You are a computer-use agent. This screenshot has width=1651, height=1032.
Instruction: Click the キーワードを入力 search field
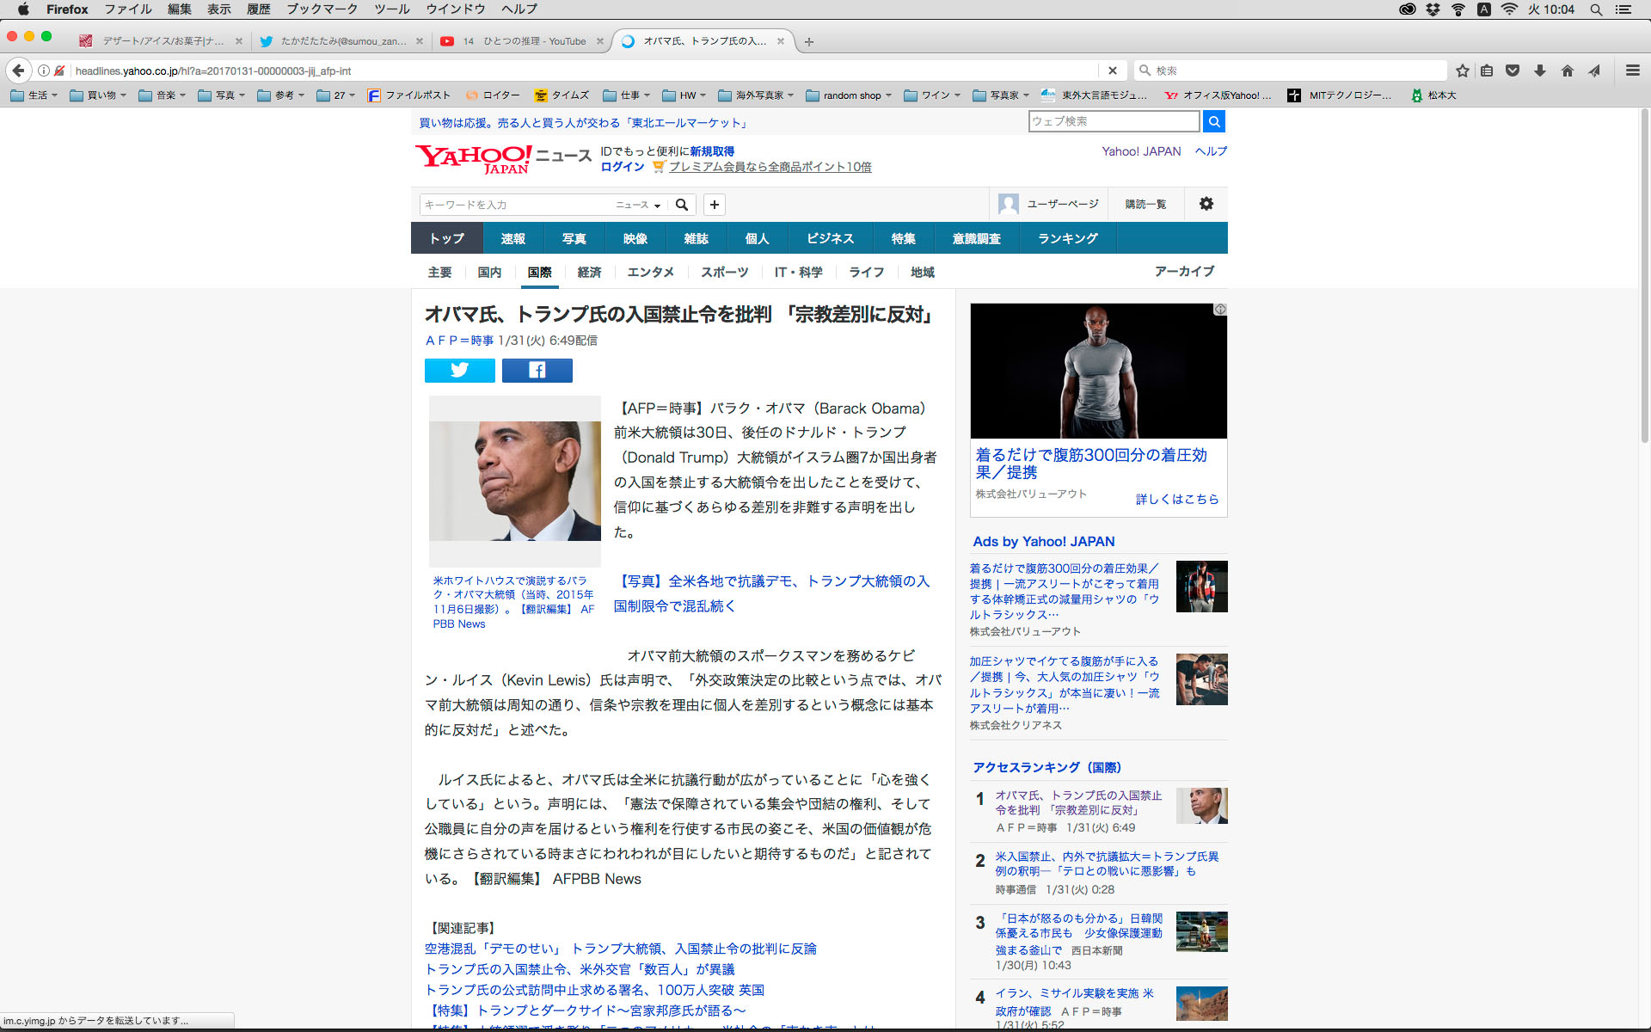(516, 205)
